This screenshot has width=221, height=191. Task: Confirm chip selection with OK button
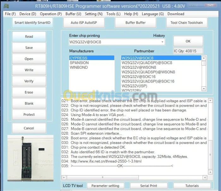(x=188, y=41)
